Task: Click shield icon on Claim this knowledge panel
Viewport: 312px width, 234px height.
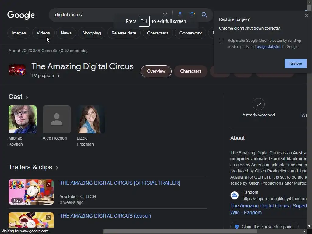Action: pos(236,227)
